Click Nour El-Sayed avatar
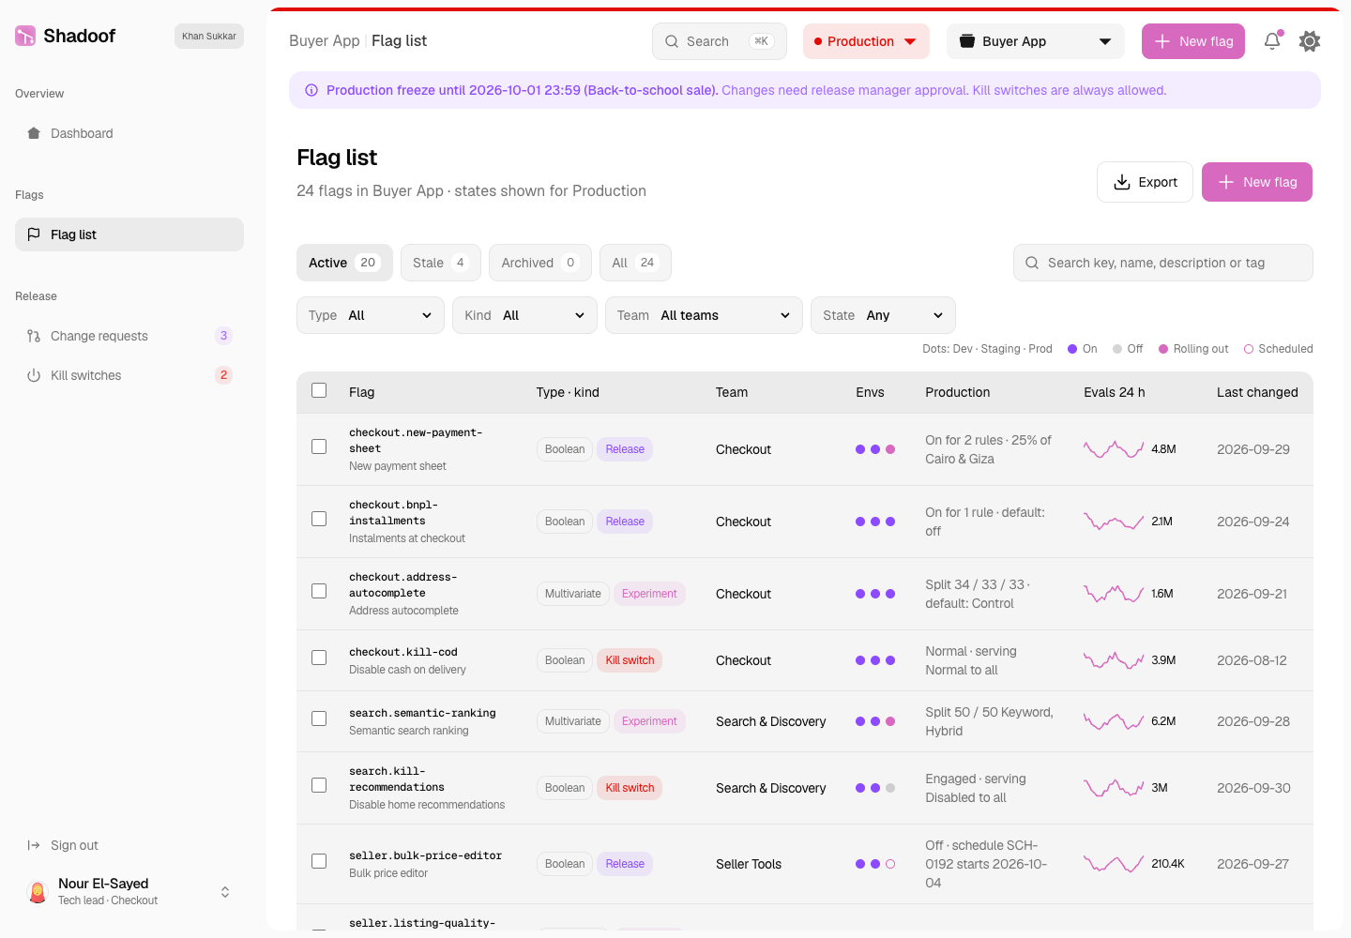Viewport: 1351px width, 938px height. [38, 891]
